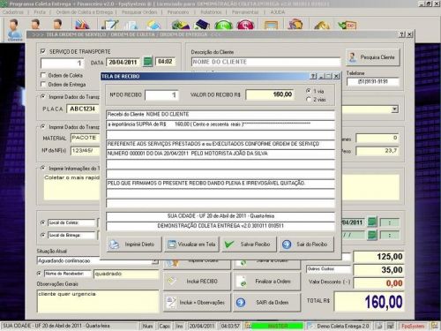Click the Observações Gerais text area
This screenshot has height=331, width=441.
click(x=98, y=301)
